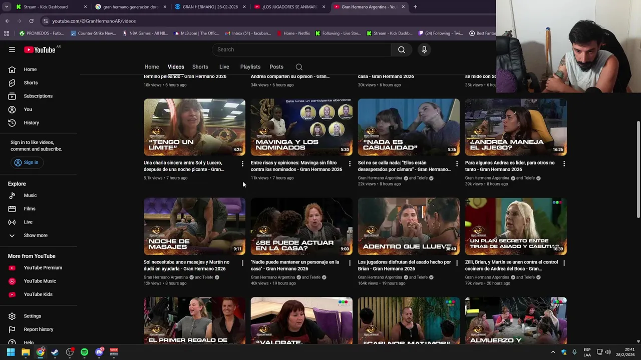The width and height of the screenshot is (641, 360).
Task: Select the Videos channel tab
Action: tap(176, 67)
